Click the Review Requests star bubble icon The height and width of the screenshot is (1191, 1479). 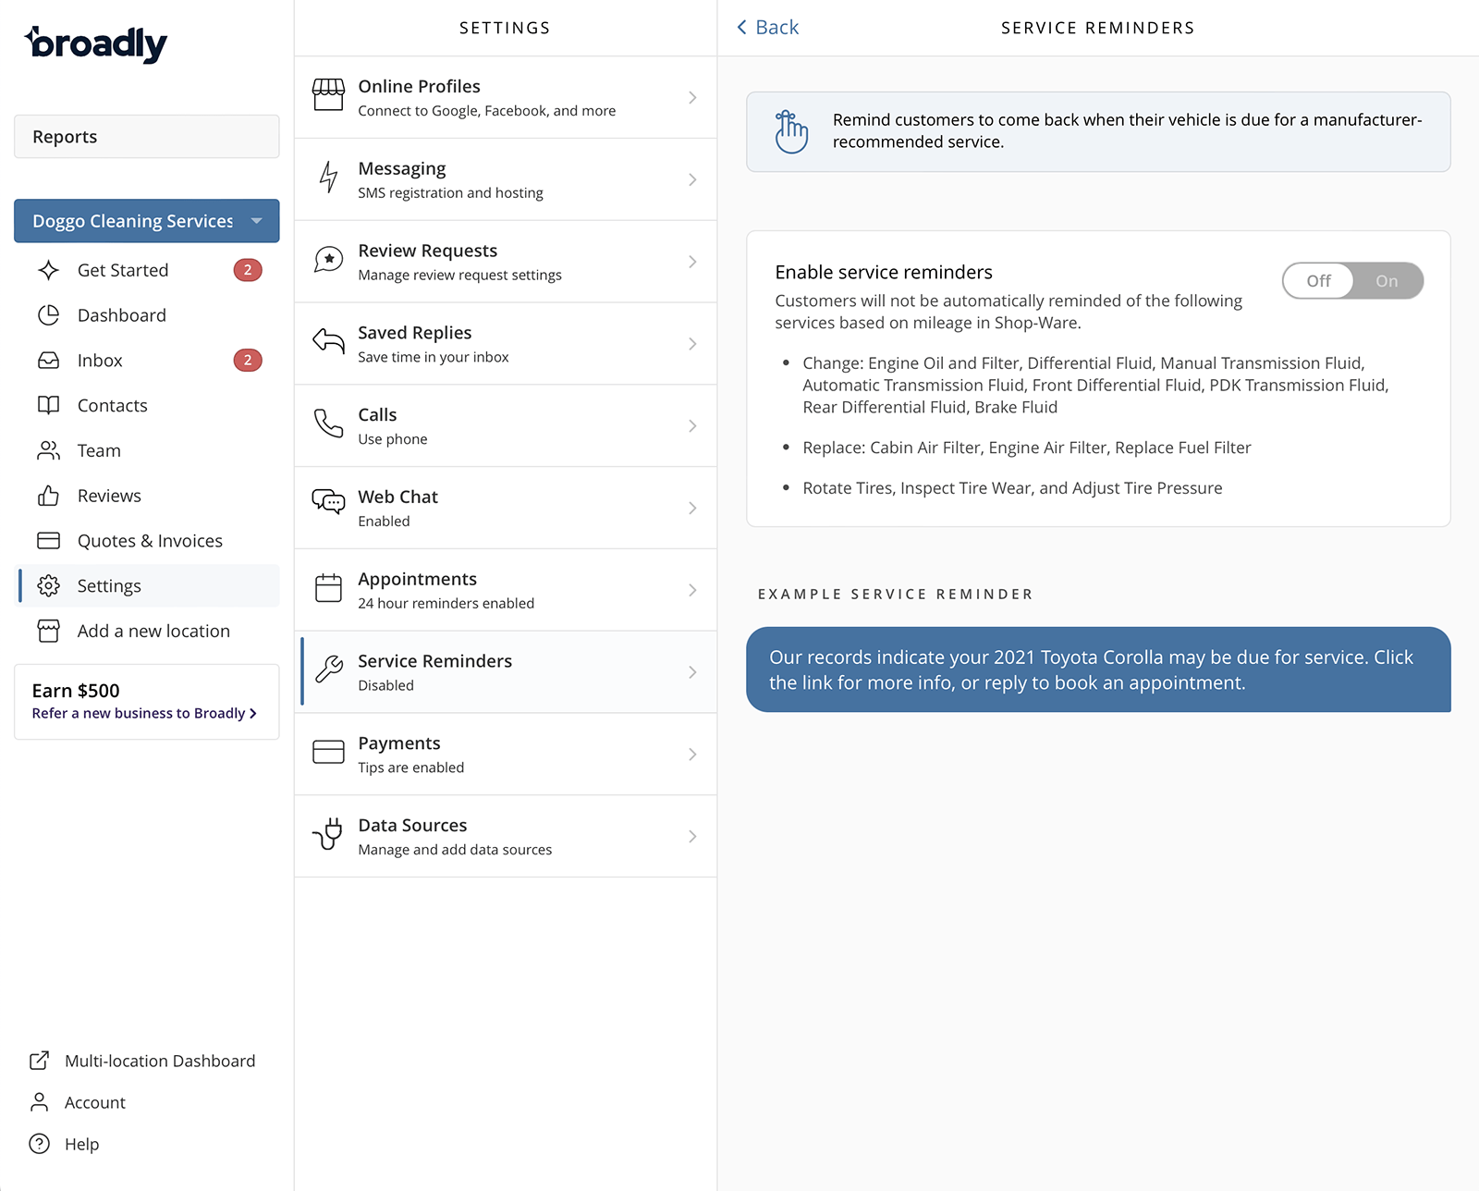(x=328, y=260)
